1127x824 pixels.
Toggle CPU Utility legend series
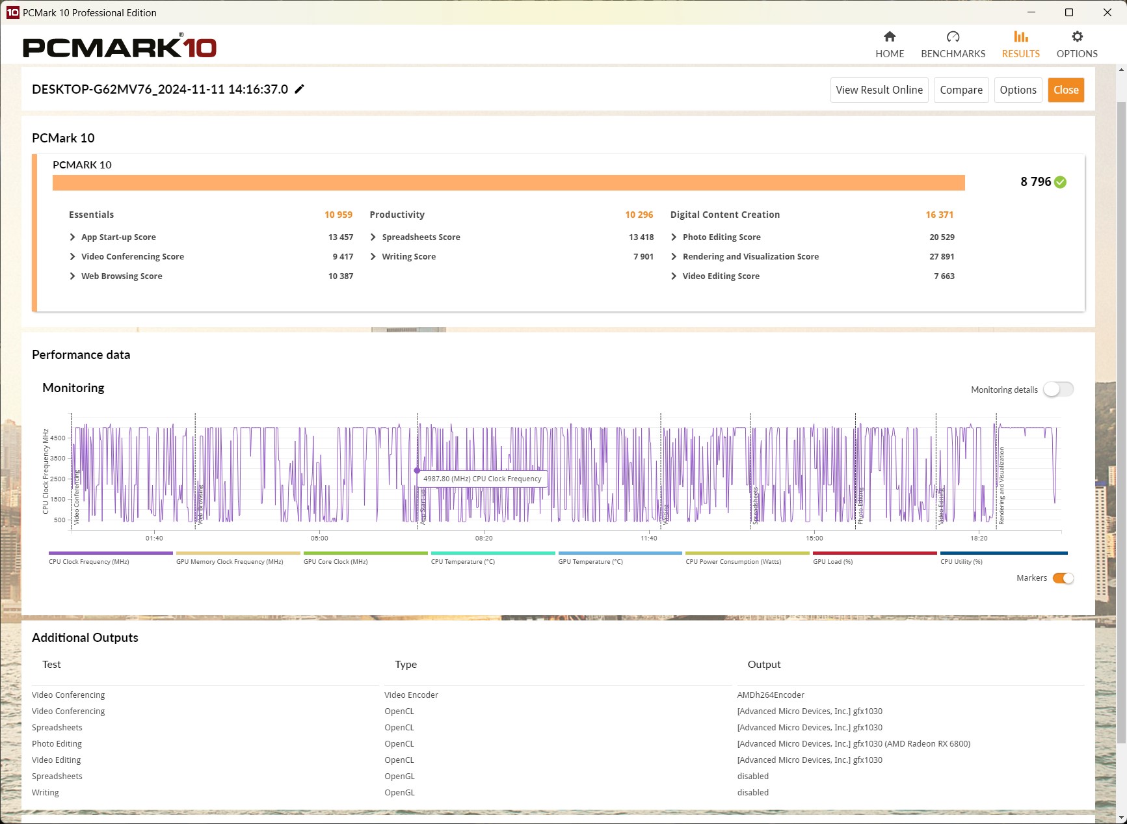[x=1004, y=558]
